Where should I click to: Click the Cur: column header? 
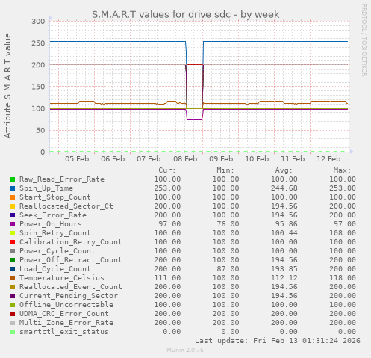tap(167, 170)
